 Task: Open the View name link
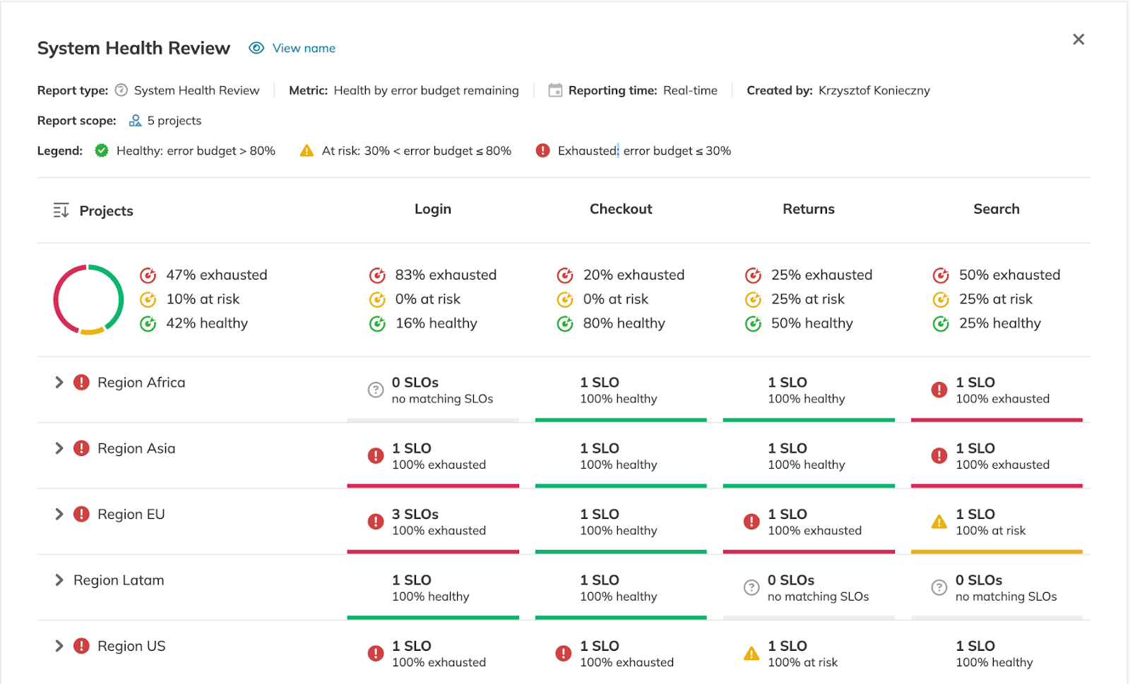[302, 48]
